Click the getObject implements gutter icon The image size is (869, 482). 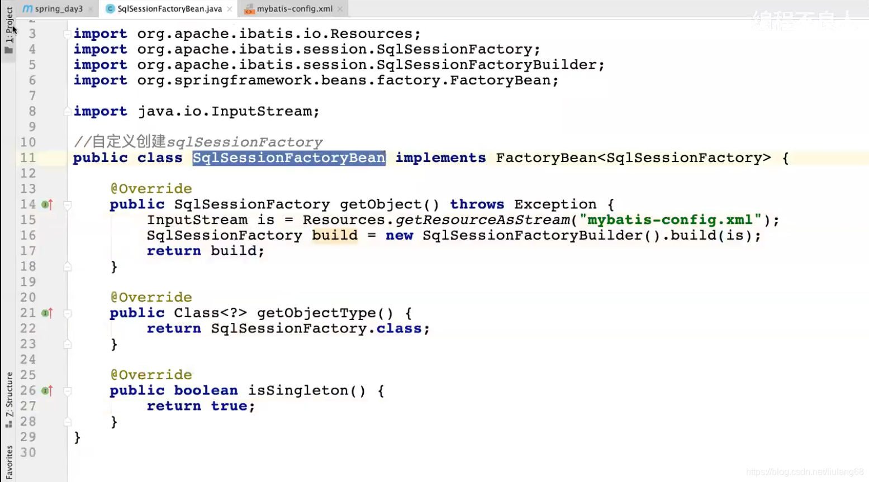(x=48, y=204)
